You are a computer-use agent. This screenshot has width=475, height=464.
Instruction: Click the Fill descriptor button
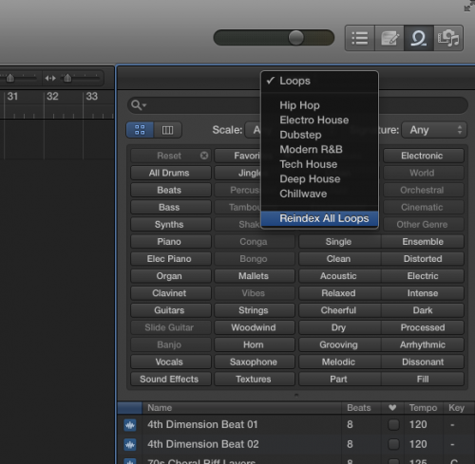click(x=423, y=379)
